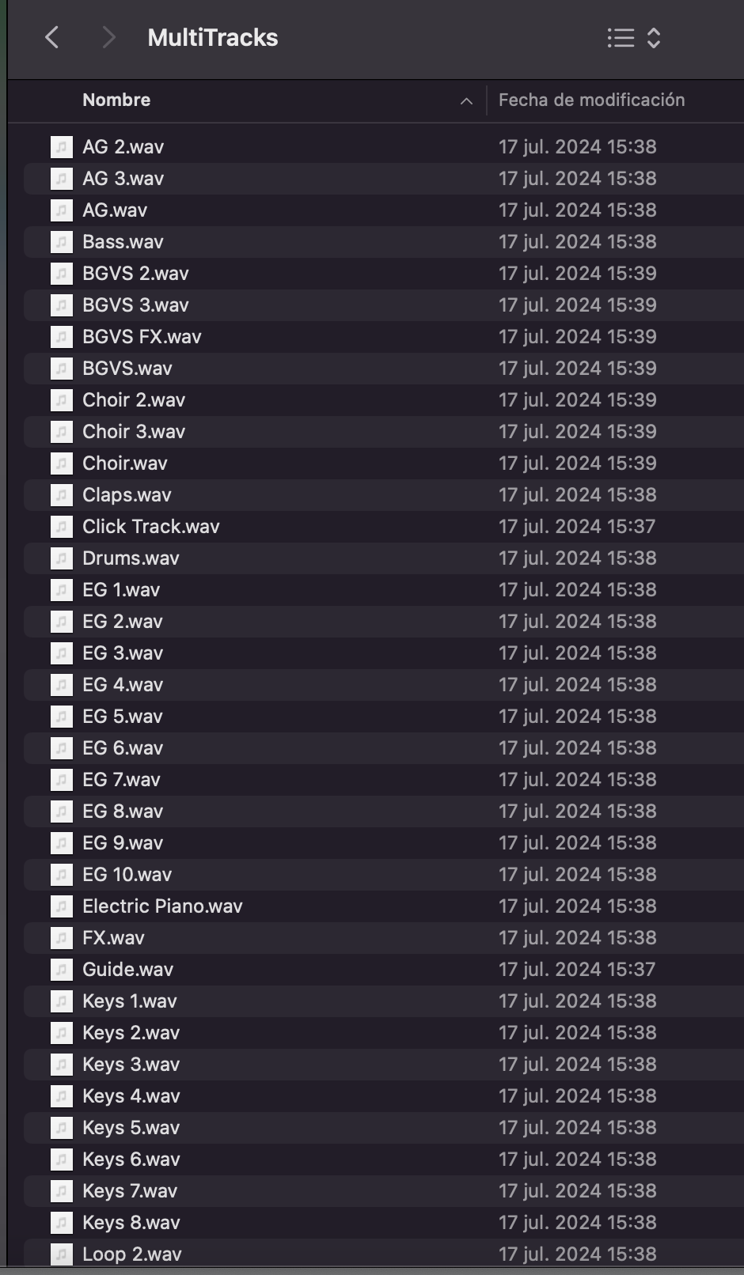This screenshot has width=744, height=1275.
Task: Select the AG 3.wav row
Action: click(x=123, y=179)
